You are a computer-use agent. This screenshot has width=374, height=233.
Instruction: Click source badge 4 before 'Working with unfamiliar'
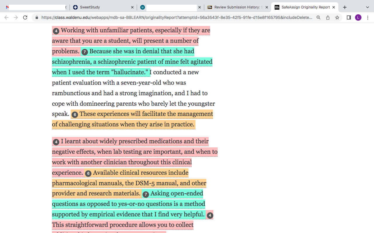point(56,31)
